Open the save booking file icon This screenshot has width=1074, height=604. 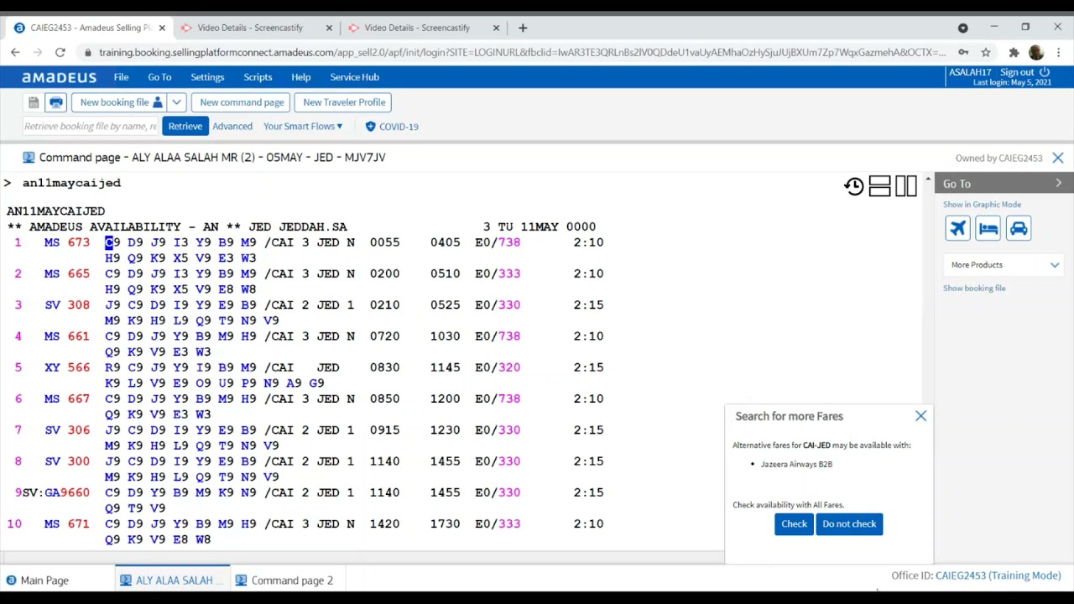tap(34, 102)
